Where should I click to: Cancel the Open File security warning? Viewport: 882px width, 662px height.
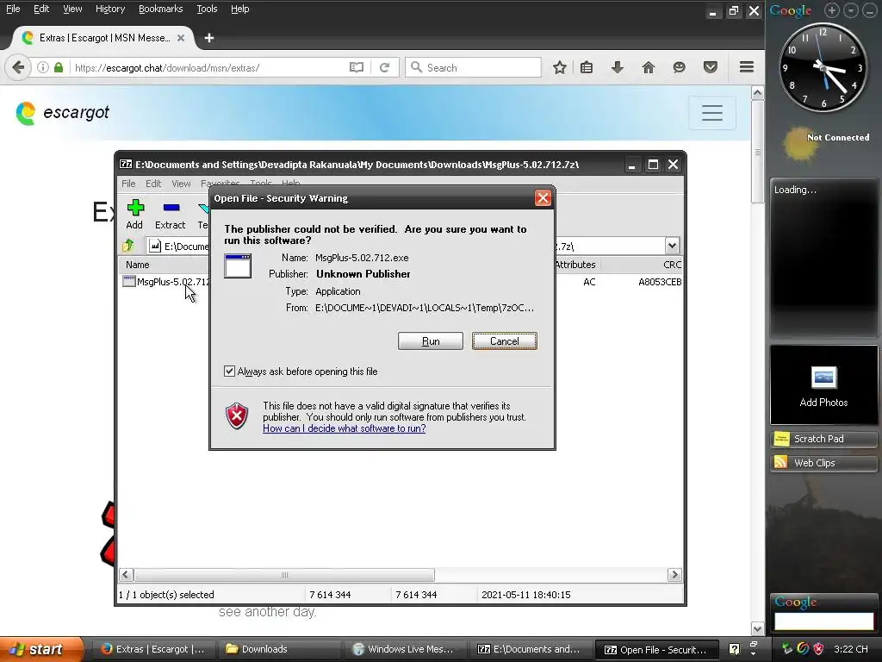505,341
